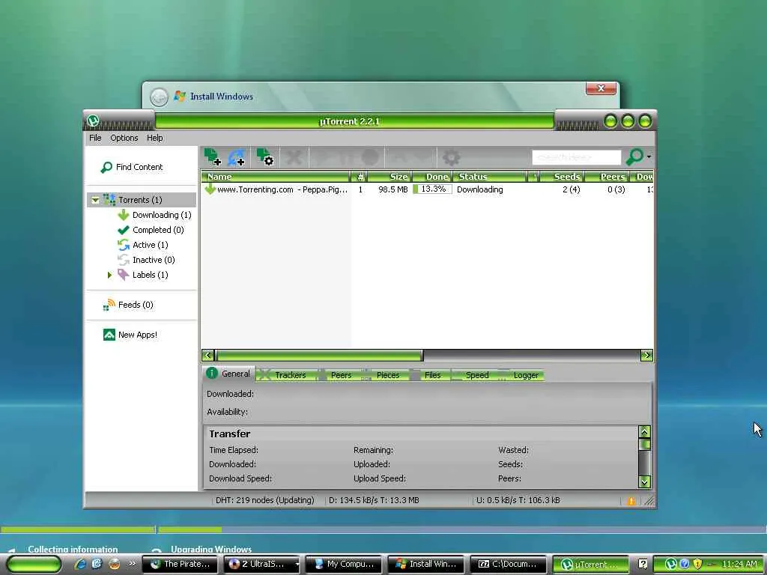The width and height of the screenshot is (767, 575).
Task: Switch to the Files tab
Action: pyautogui.click(x=428, y=376)
